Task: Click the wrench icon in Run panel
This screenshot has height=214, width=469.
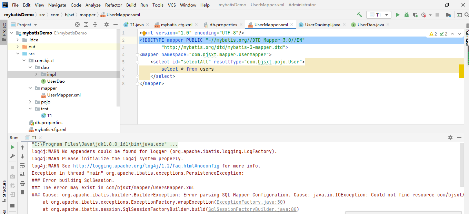Action: 13,156
